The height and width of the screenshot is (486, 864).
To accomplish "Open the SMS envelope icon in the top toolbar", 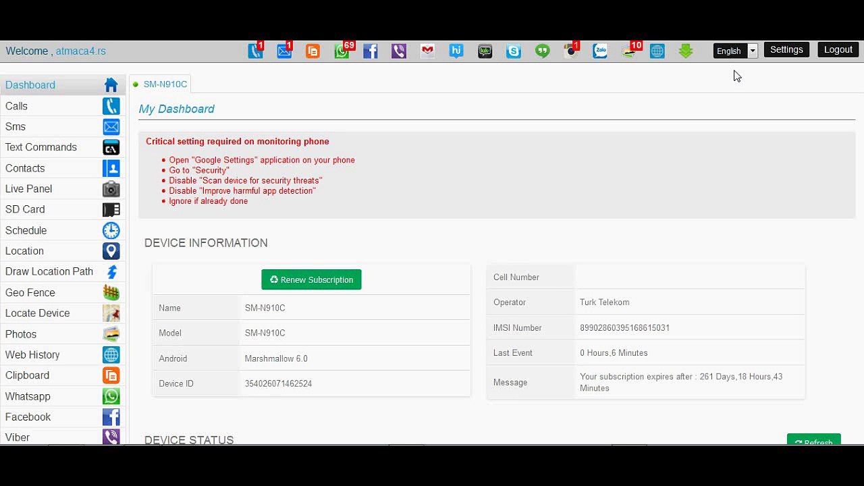I will [284, 51].
